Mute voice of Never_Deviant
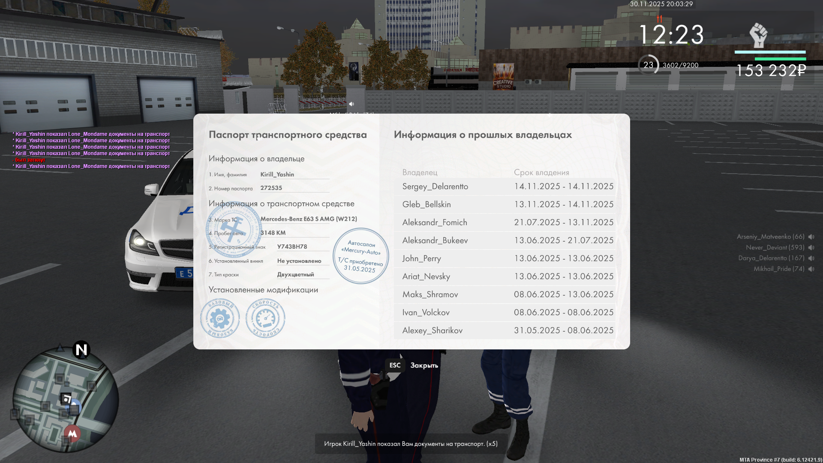 811,247
